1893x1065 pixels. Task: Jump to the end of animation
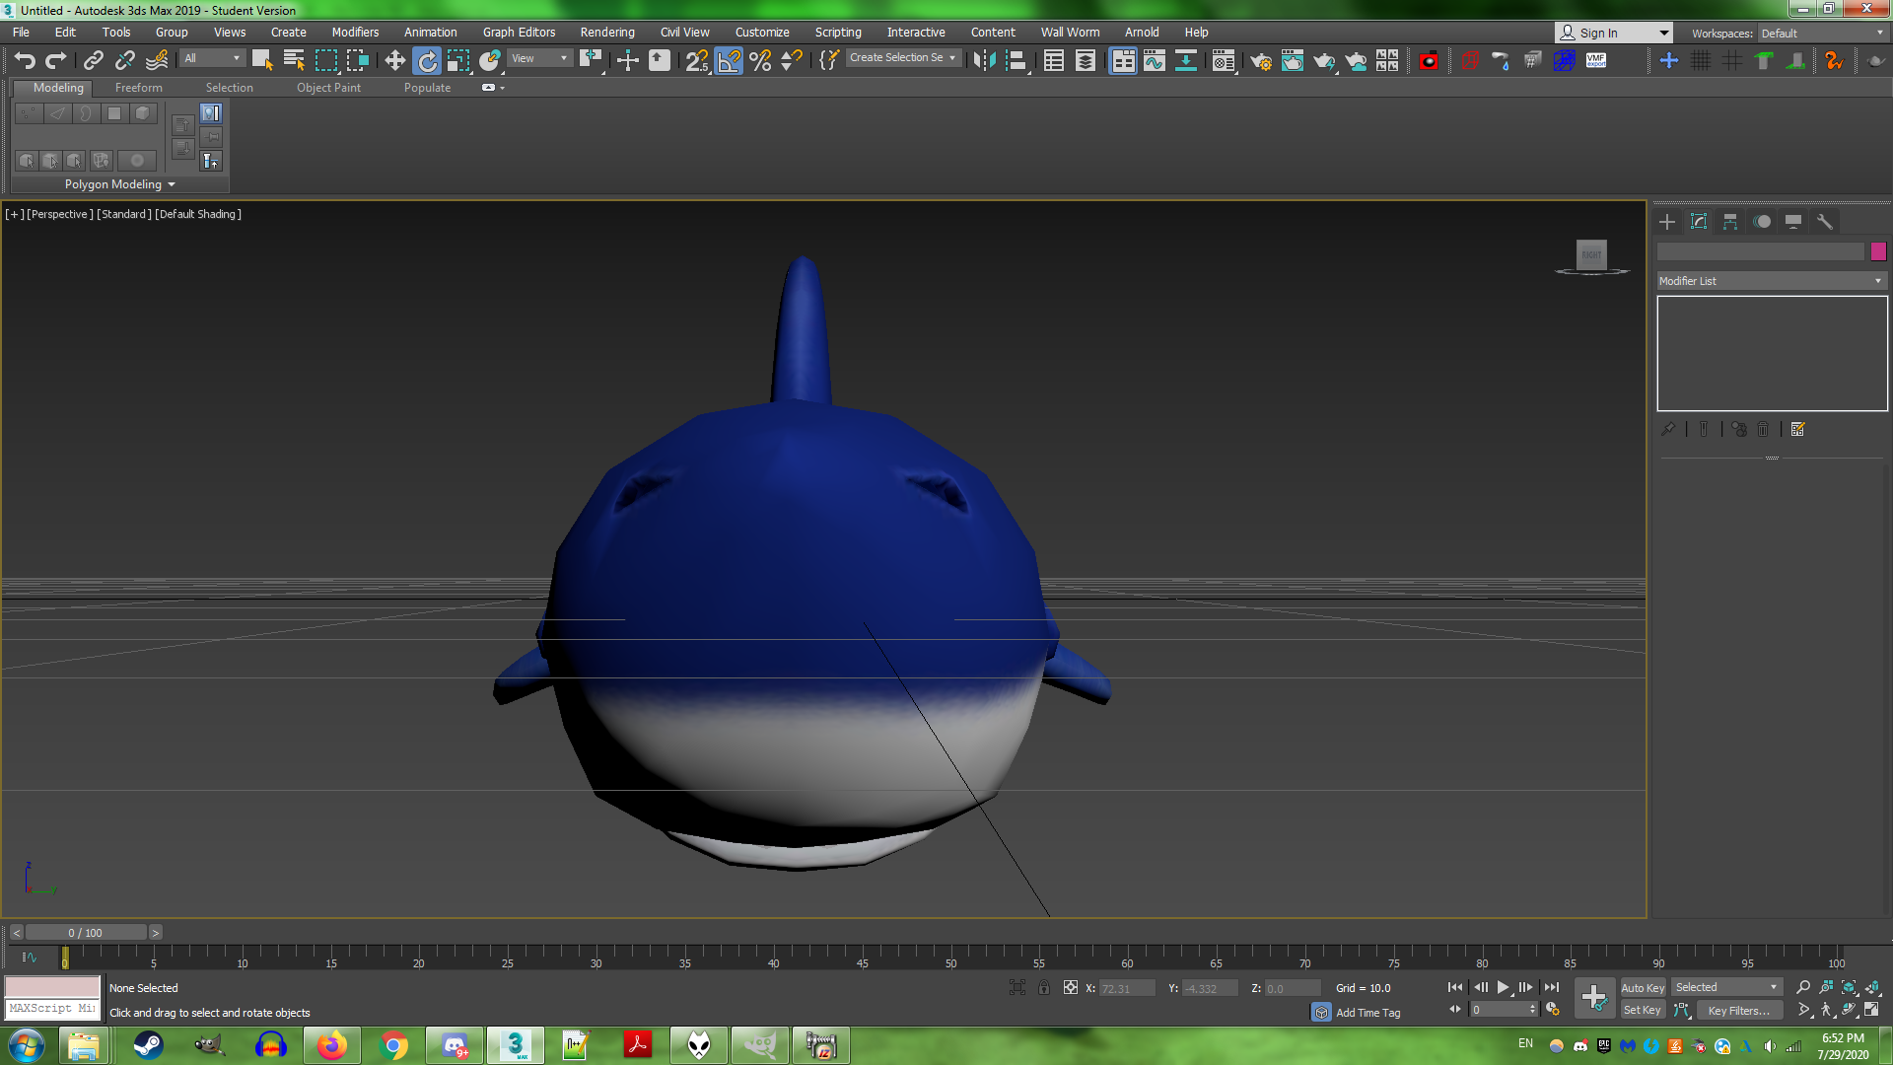[x=1552, y=987]
